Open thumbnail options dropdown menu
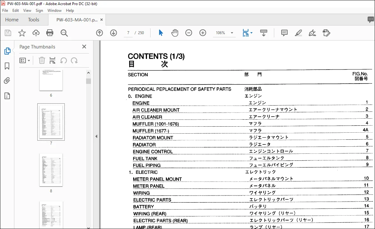 tap(25, 61)
